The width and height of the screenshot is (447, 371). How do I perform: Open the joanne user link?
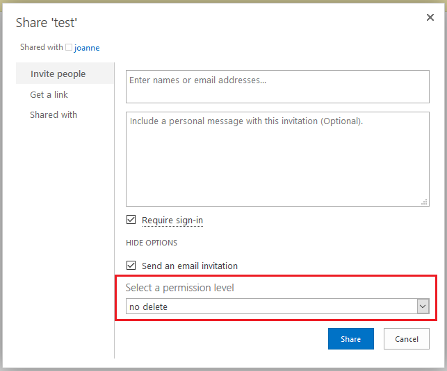click(87, 48)
